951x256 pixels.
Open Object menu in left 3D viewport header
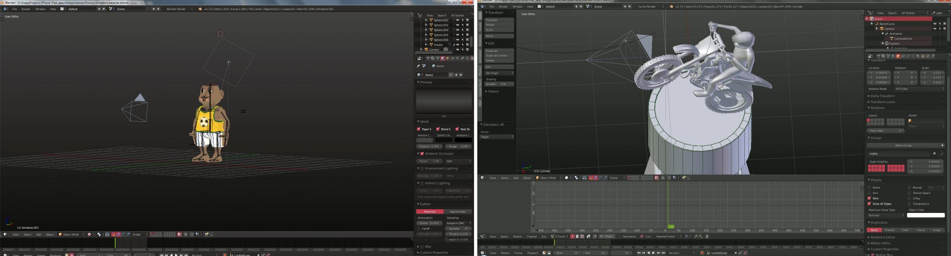coord(50,234)
